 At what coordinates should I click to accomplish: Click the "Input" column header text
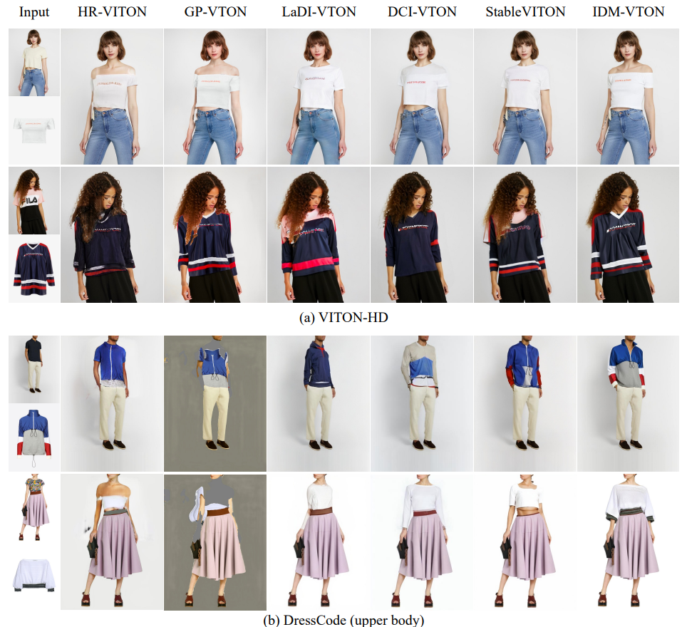point(34,11)
